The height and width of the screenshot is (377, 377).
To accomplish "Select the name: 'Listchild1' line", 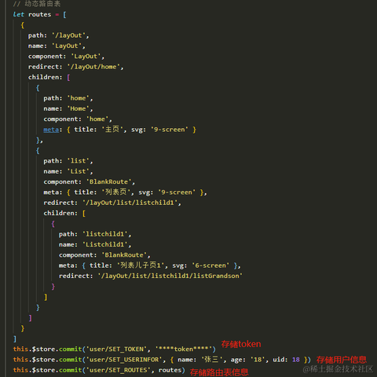I will (95, 245).
